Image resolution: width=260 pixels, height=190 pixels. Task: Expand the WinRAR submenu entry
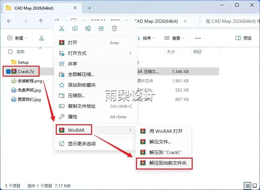(x=96, y=130)
